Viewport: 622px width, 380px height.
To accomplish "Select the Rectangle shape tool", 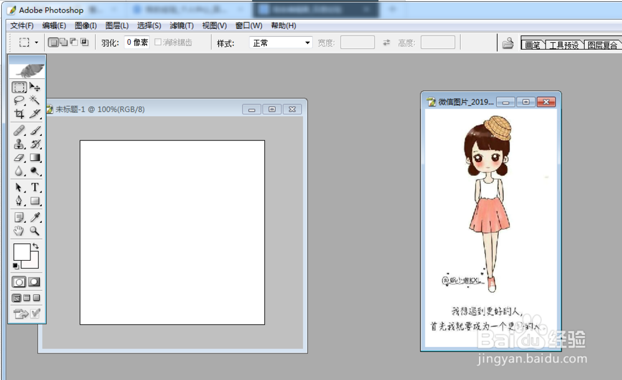I will [x=35, y=201].
